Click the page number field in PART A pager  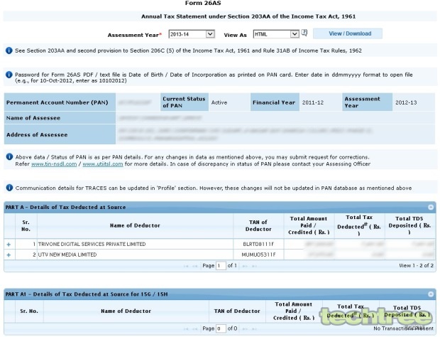[221, 266]
